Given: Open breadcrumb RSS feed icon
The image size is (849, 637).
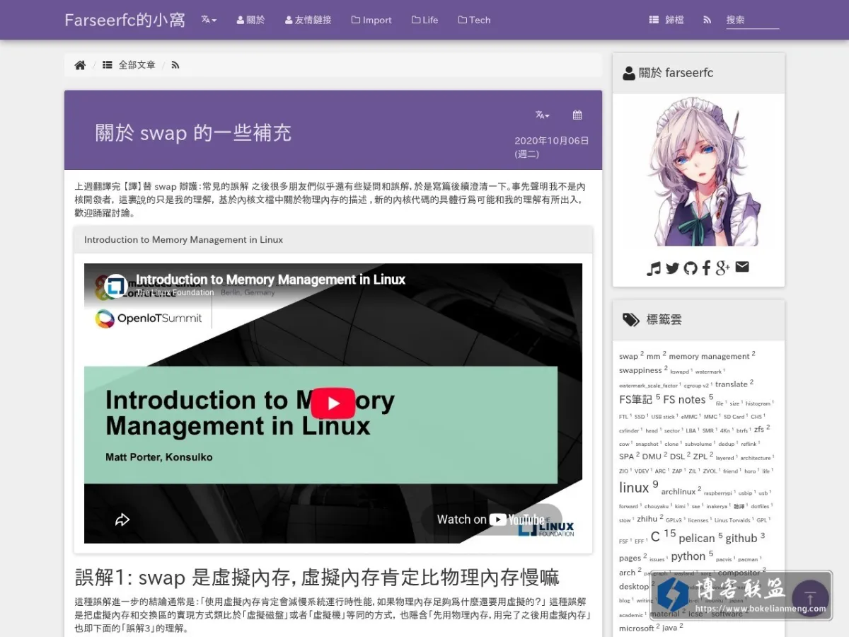Looking at the screenshot, I should click(175, 65).
